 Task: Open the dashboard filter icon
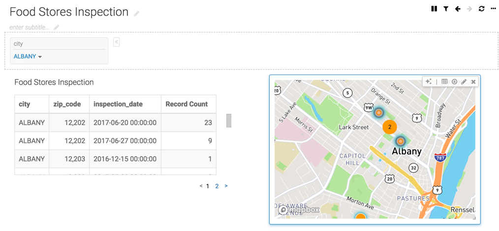tap(446, 9)
